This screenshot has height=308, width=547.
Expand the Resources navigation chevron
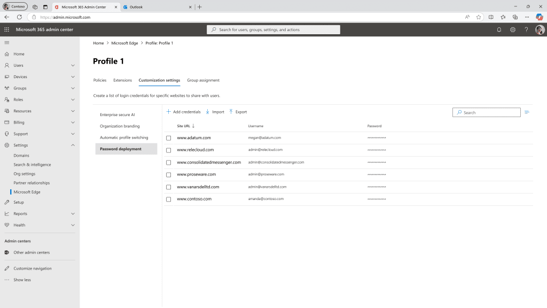click(73, 111)
